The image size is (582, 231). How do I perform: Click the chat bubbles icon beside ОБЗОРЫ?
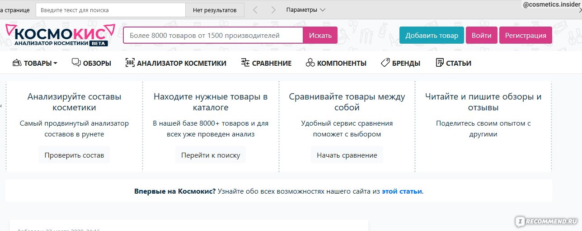[76, 63]
